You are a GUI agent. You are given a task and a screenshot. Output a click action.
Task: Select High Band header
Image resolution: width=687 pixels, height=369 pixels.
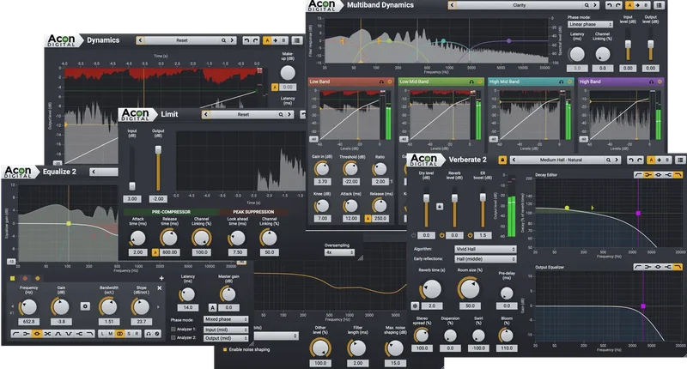pyautogui.click(x=621, y=82)
